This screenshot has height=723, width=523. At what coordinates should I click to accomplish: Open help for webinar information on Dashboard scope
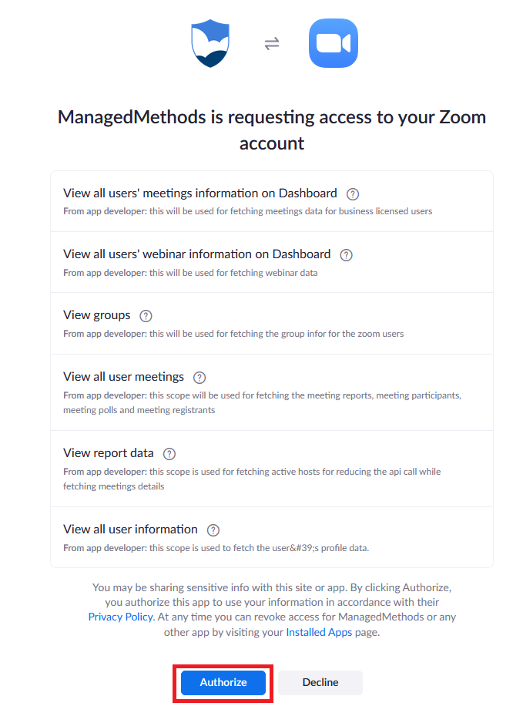[346, 254]
